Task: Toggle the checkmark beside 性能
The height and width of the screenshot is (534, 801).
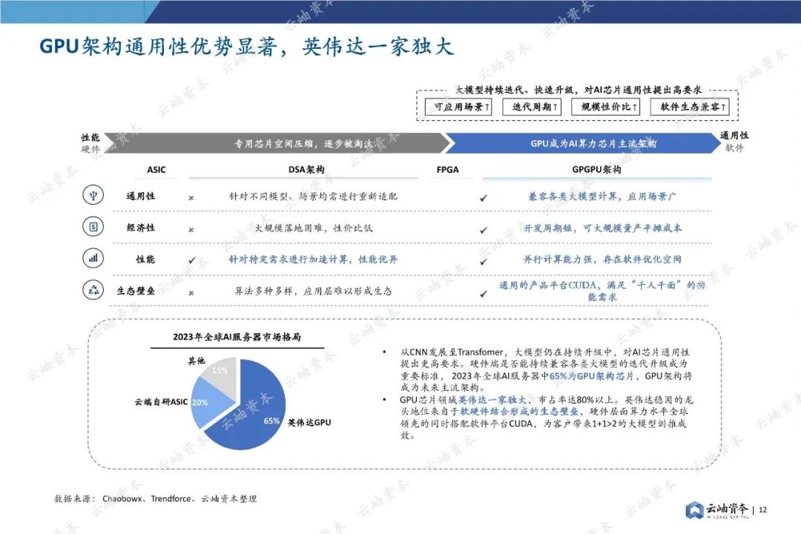Action: click(x=191, y=259)
